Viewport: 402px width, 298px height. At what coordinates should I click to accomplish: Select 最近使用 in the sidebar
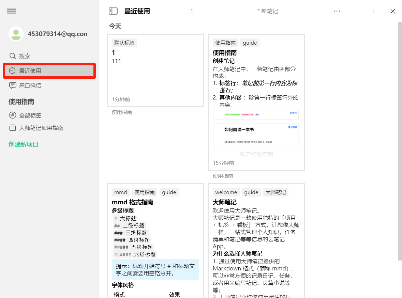pos(49,70)
